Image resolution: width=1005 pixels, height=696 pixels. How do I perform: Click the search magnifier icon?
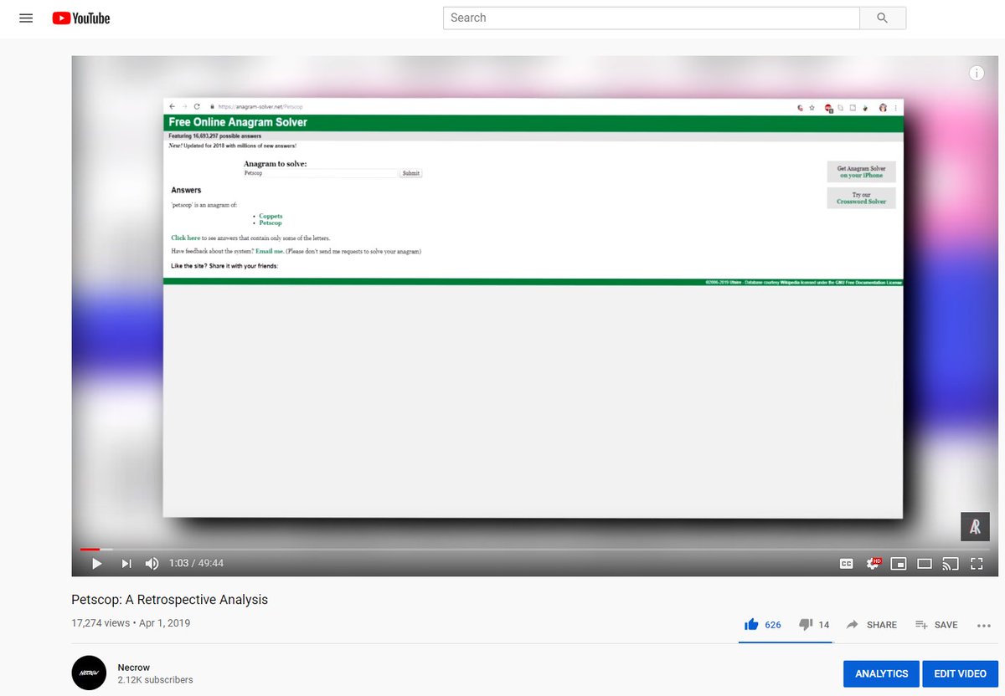tap(883, 18)
